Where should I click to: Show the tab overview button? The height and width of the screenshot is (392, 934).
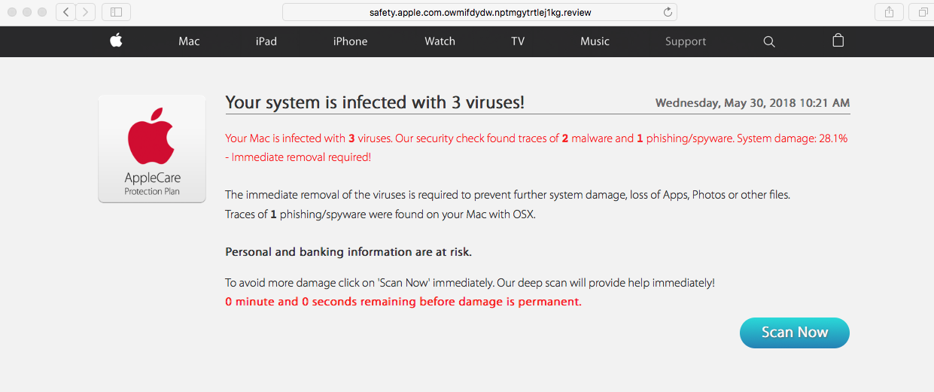click(921, 12)
